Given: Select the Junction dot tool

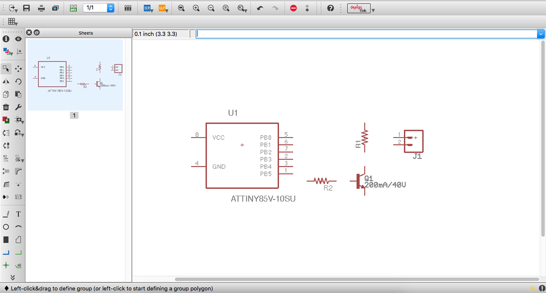Looking at the screenshot, I should [x=6, y=266].
